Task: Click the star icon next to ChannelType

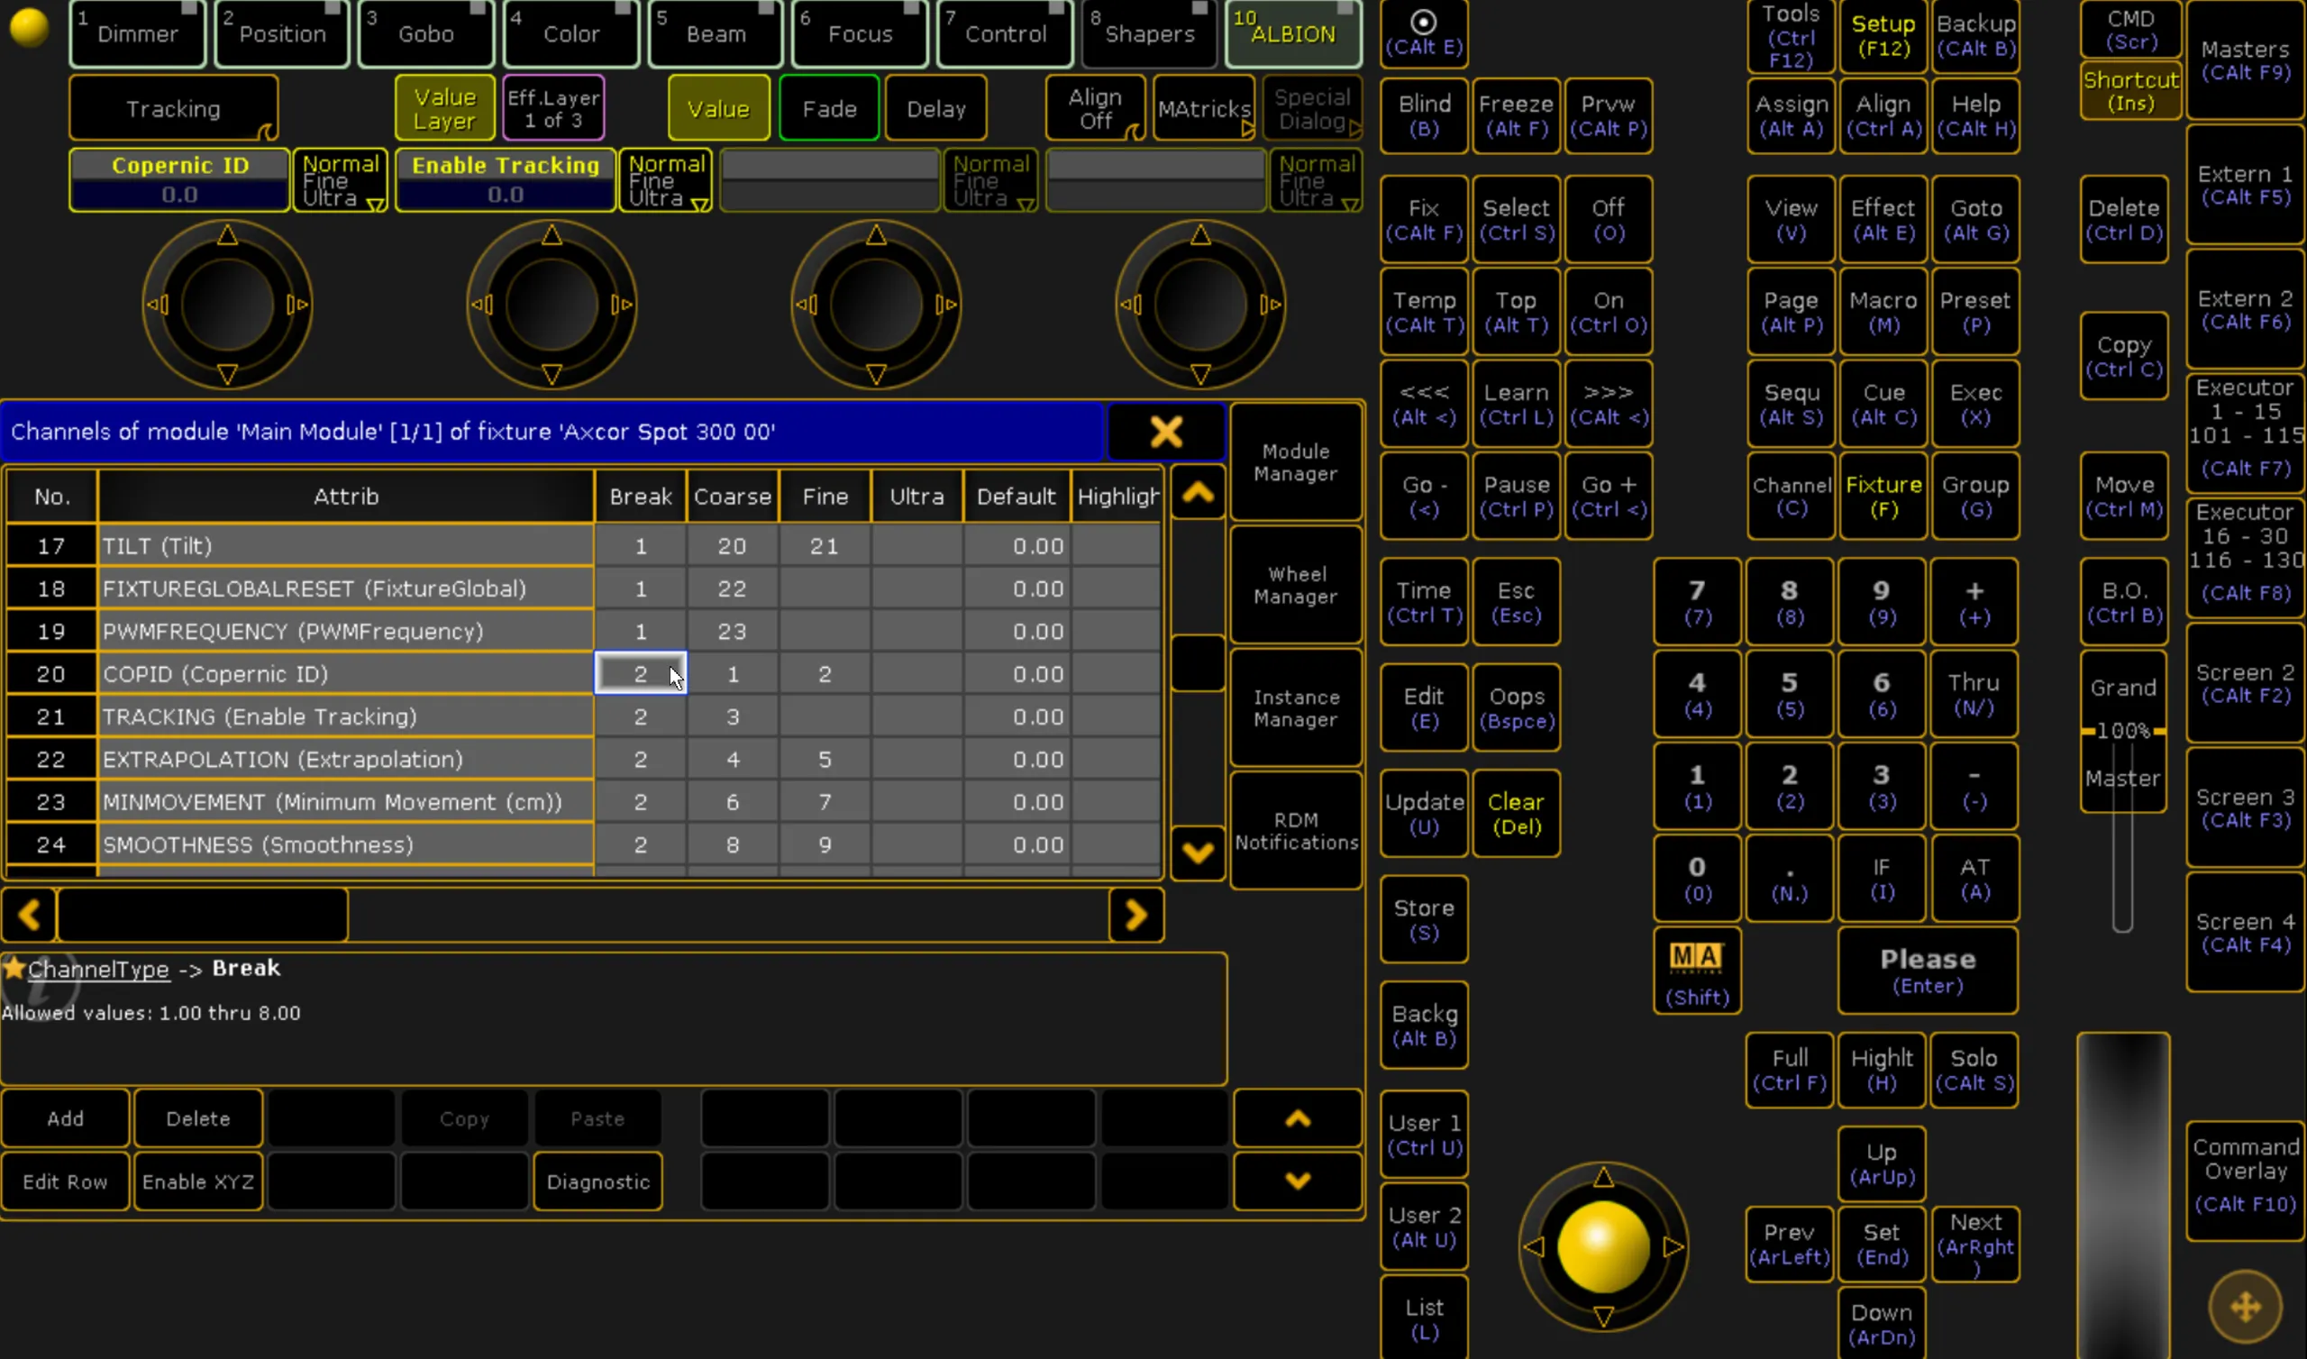Action: coord(14,967)
